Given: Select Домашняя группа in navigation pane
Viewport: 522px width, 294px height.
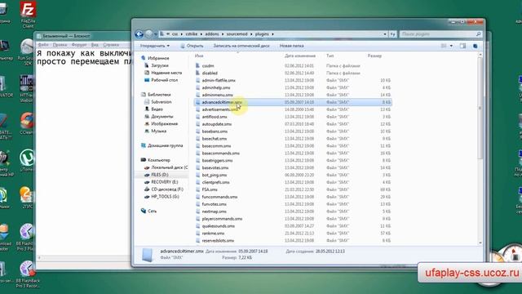Looking at the screenshot, I should (165, 145).
